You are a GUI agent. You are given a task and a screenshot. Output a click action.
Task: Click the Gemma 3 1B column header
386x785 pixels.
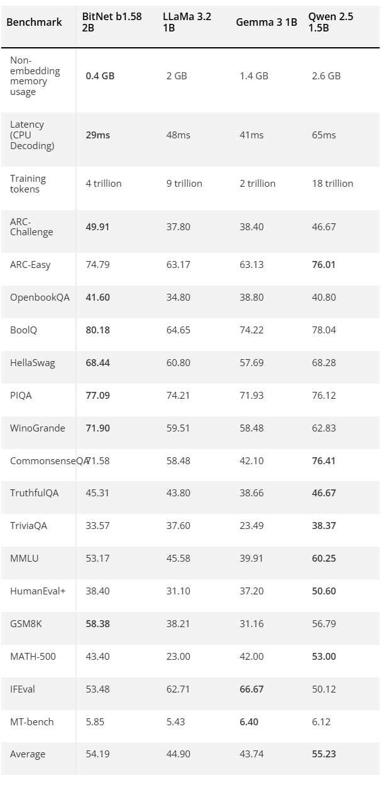267,22
